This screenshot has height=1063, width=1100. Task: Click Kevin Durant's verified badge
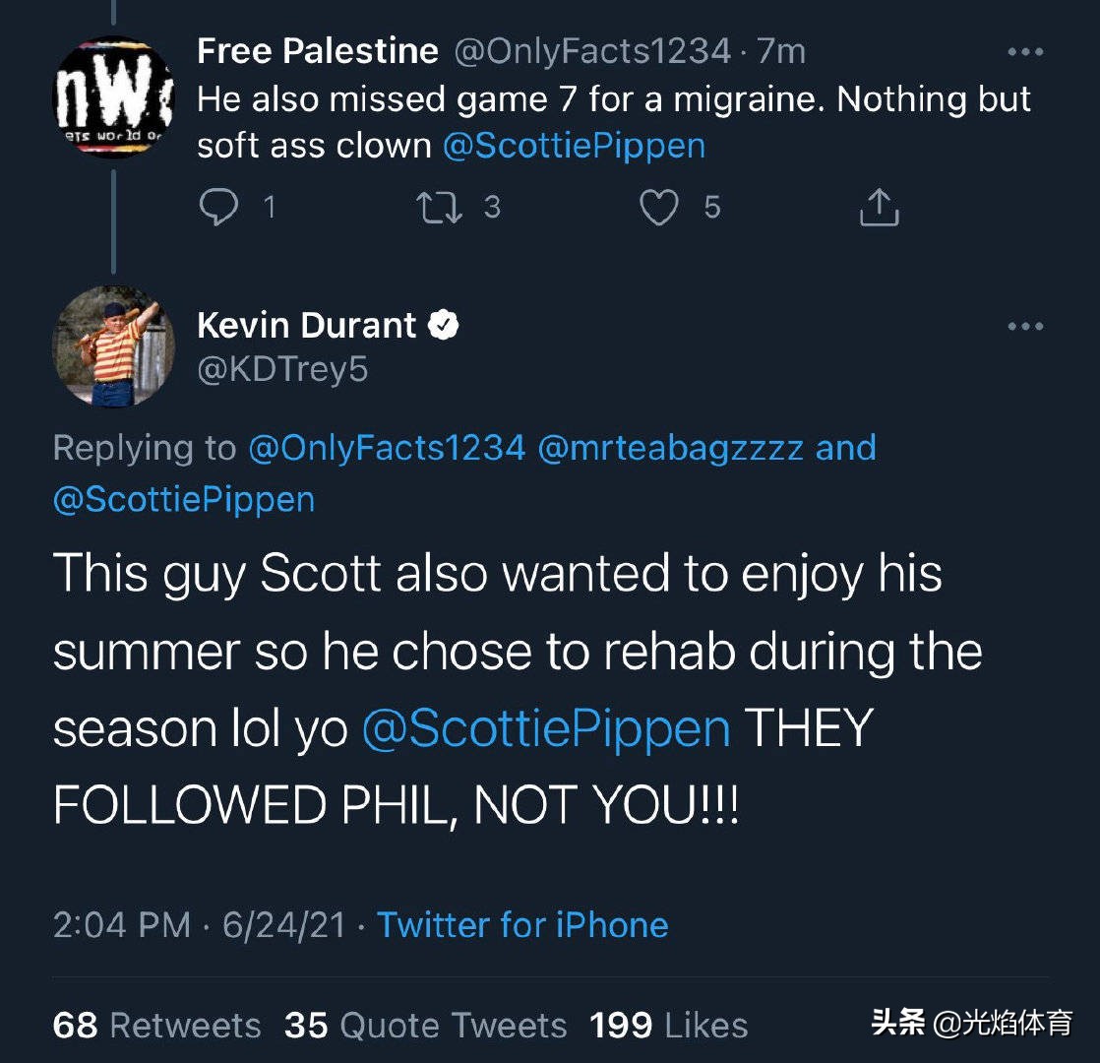tap(446, 325)
